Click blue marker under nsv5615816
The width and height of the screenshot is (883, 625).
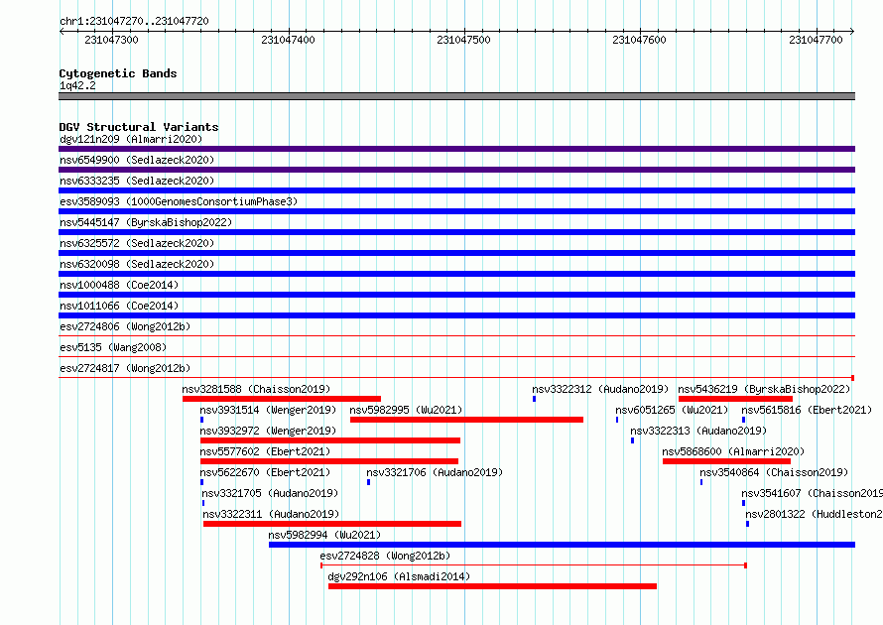(743, 420)
